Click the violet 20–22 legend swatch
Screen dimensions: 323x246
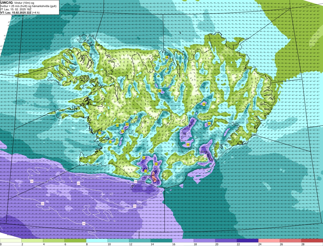(226, 240)
